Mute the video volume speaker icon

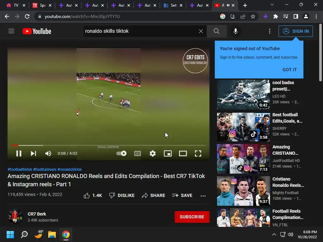coord(48,153)
